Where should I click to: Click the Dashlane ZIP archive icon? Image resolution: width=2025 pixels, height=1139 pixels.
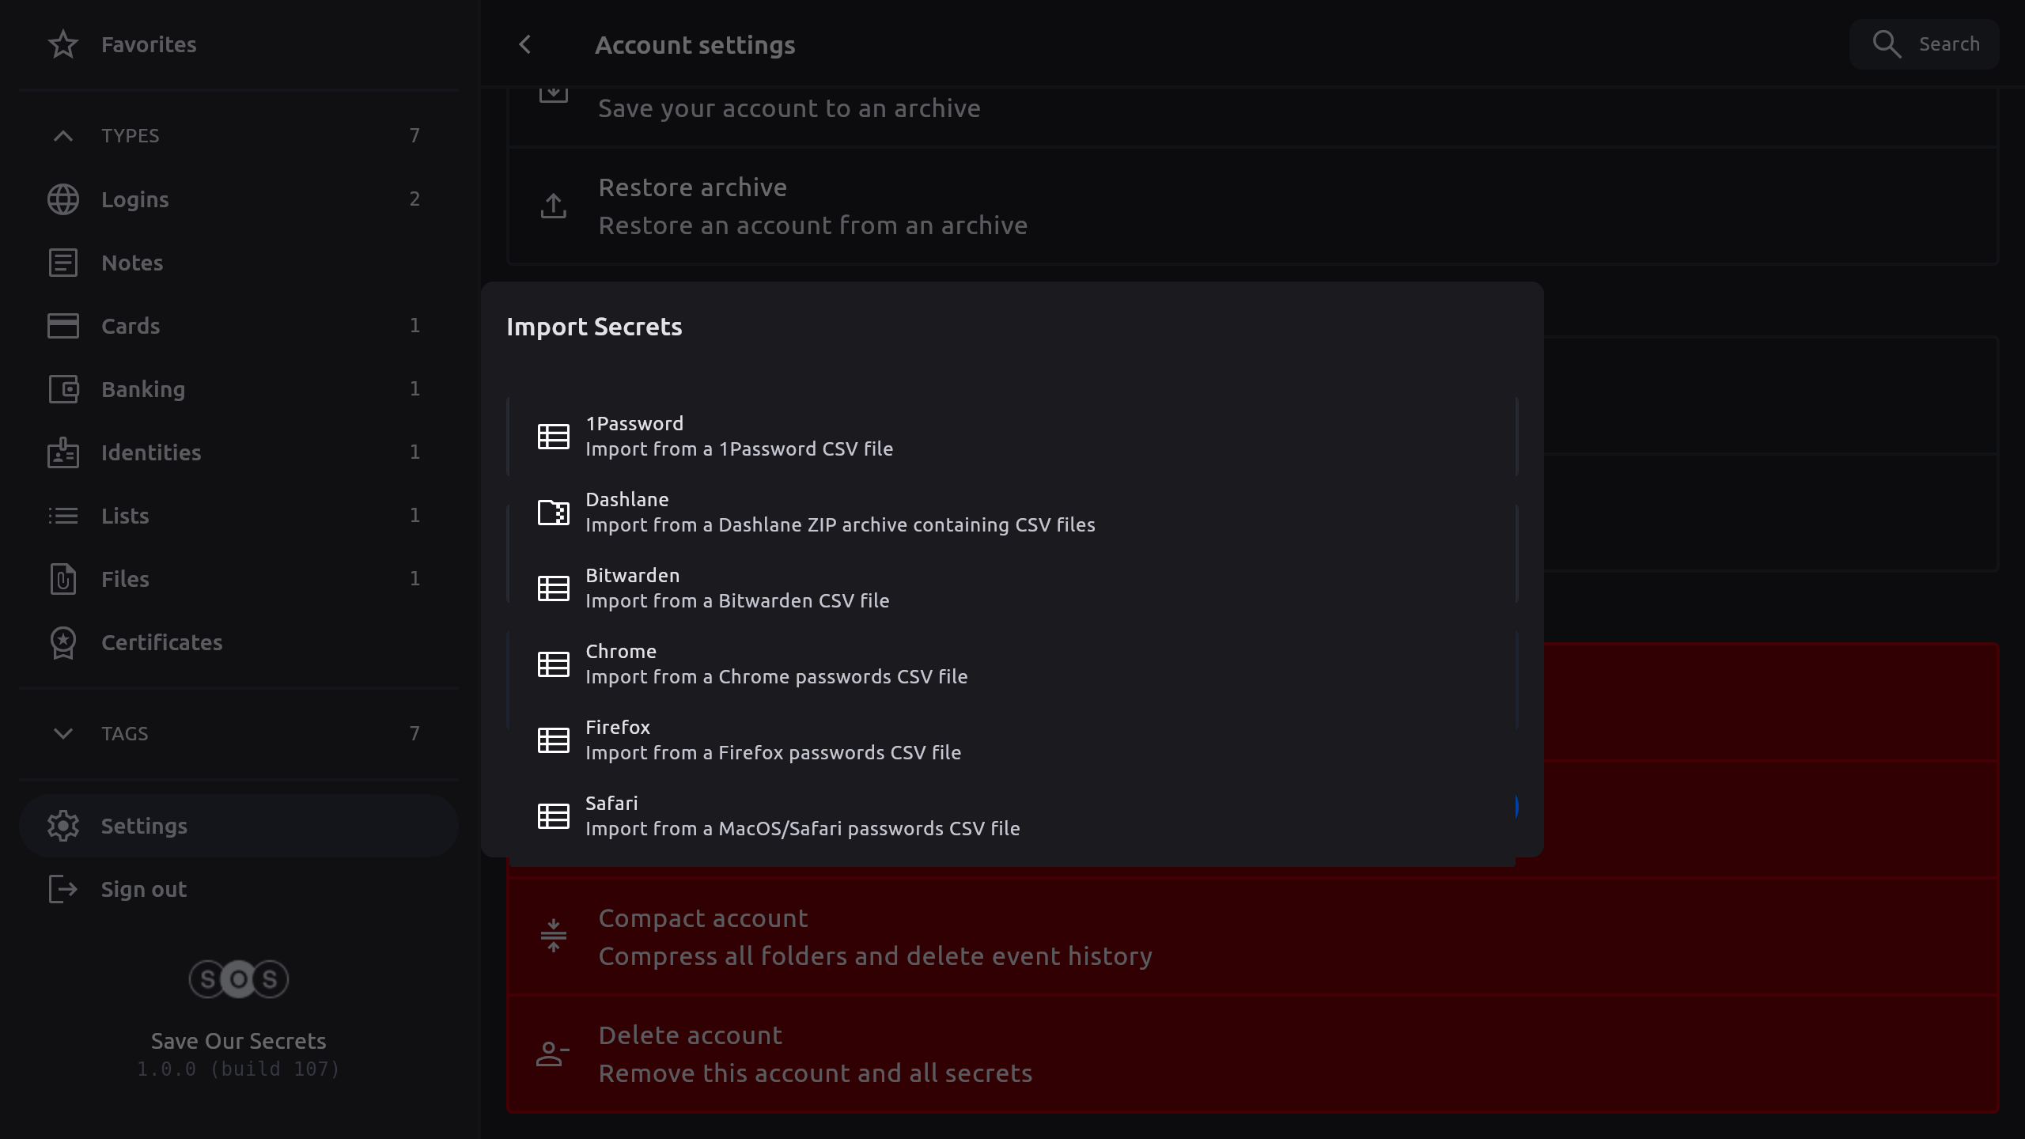[553, 513]
